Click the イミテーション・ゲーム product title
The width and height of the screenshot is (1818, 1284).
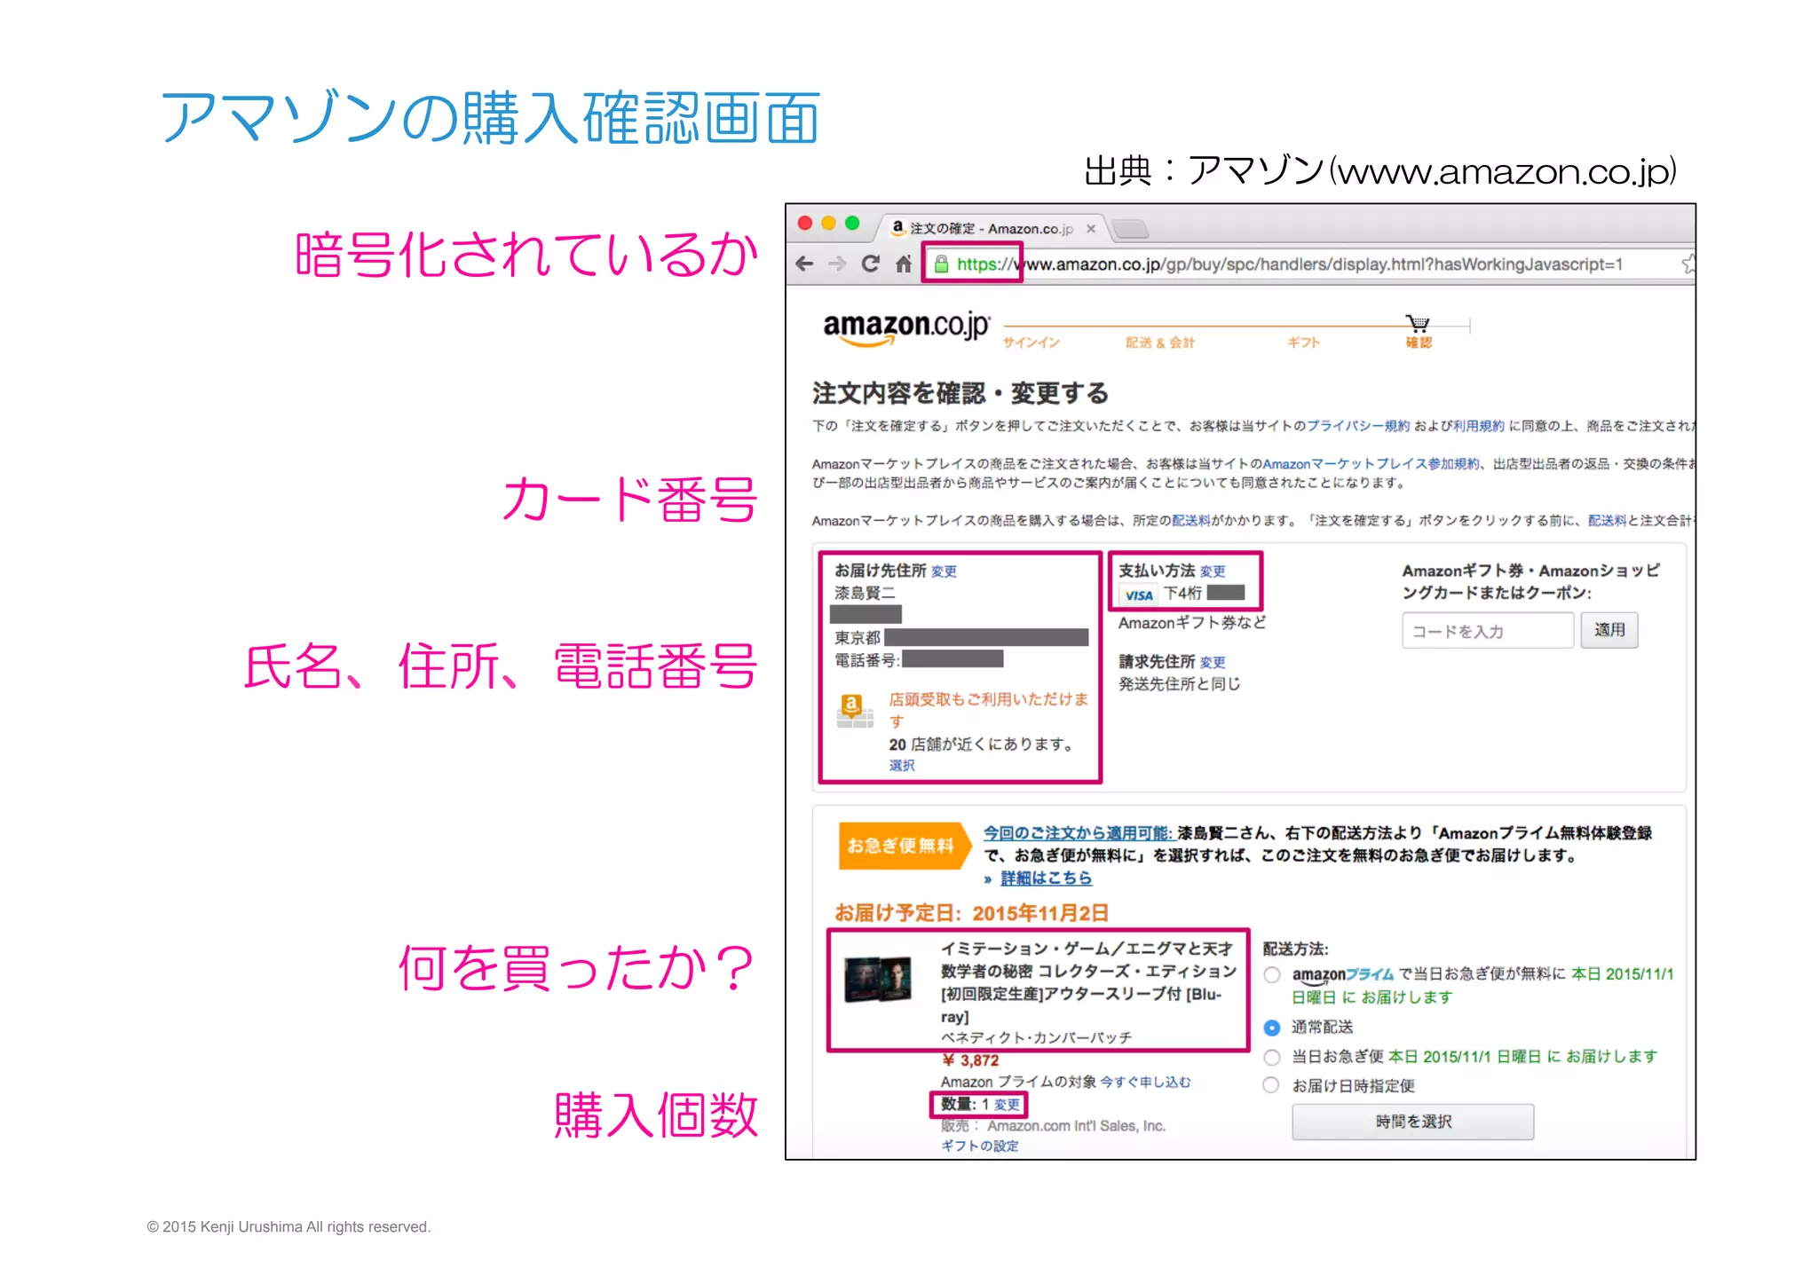(1088, 982)
